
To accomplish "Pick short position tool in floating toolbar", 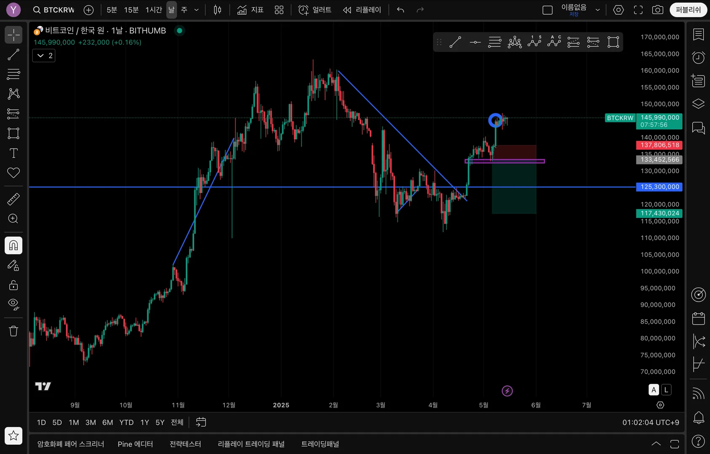I will pos(593,42).
